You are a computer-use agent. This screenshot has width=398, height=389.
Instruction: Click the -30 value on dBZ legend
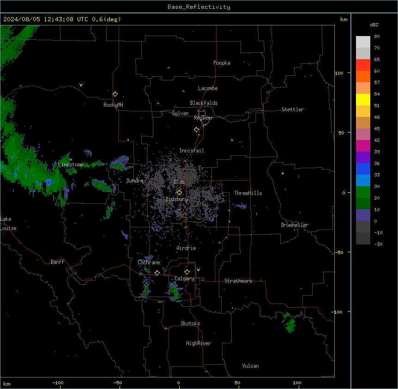coord(378,244)
